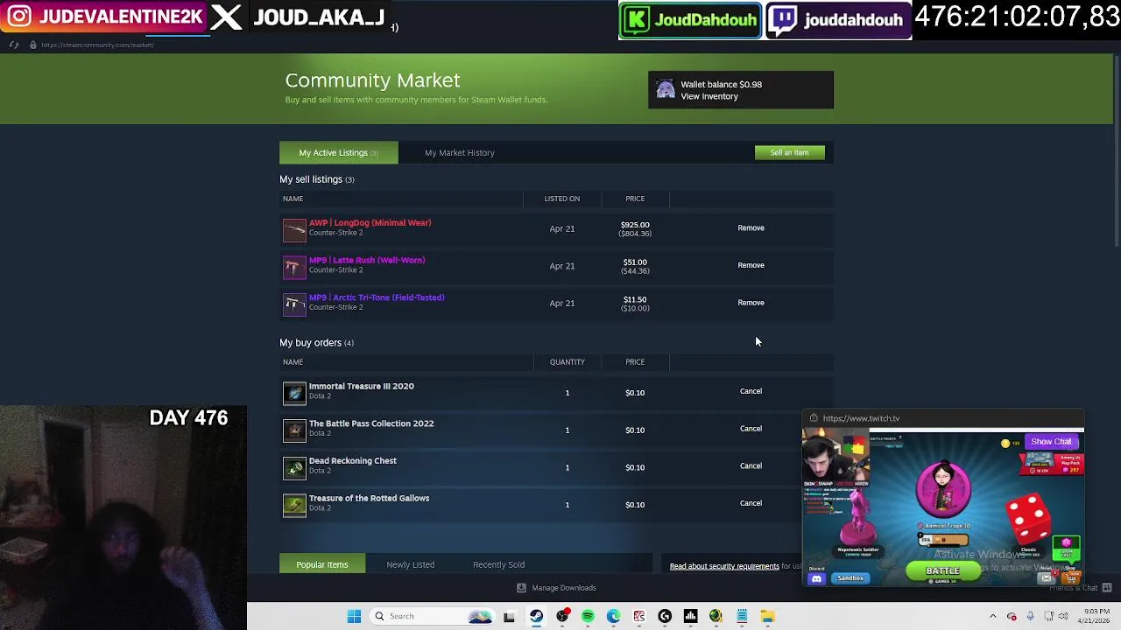Open the taskbar app with red notification dot
Viewport: 1121px width, 630px height.
pos(562,616)
